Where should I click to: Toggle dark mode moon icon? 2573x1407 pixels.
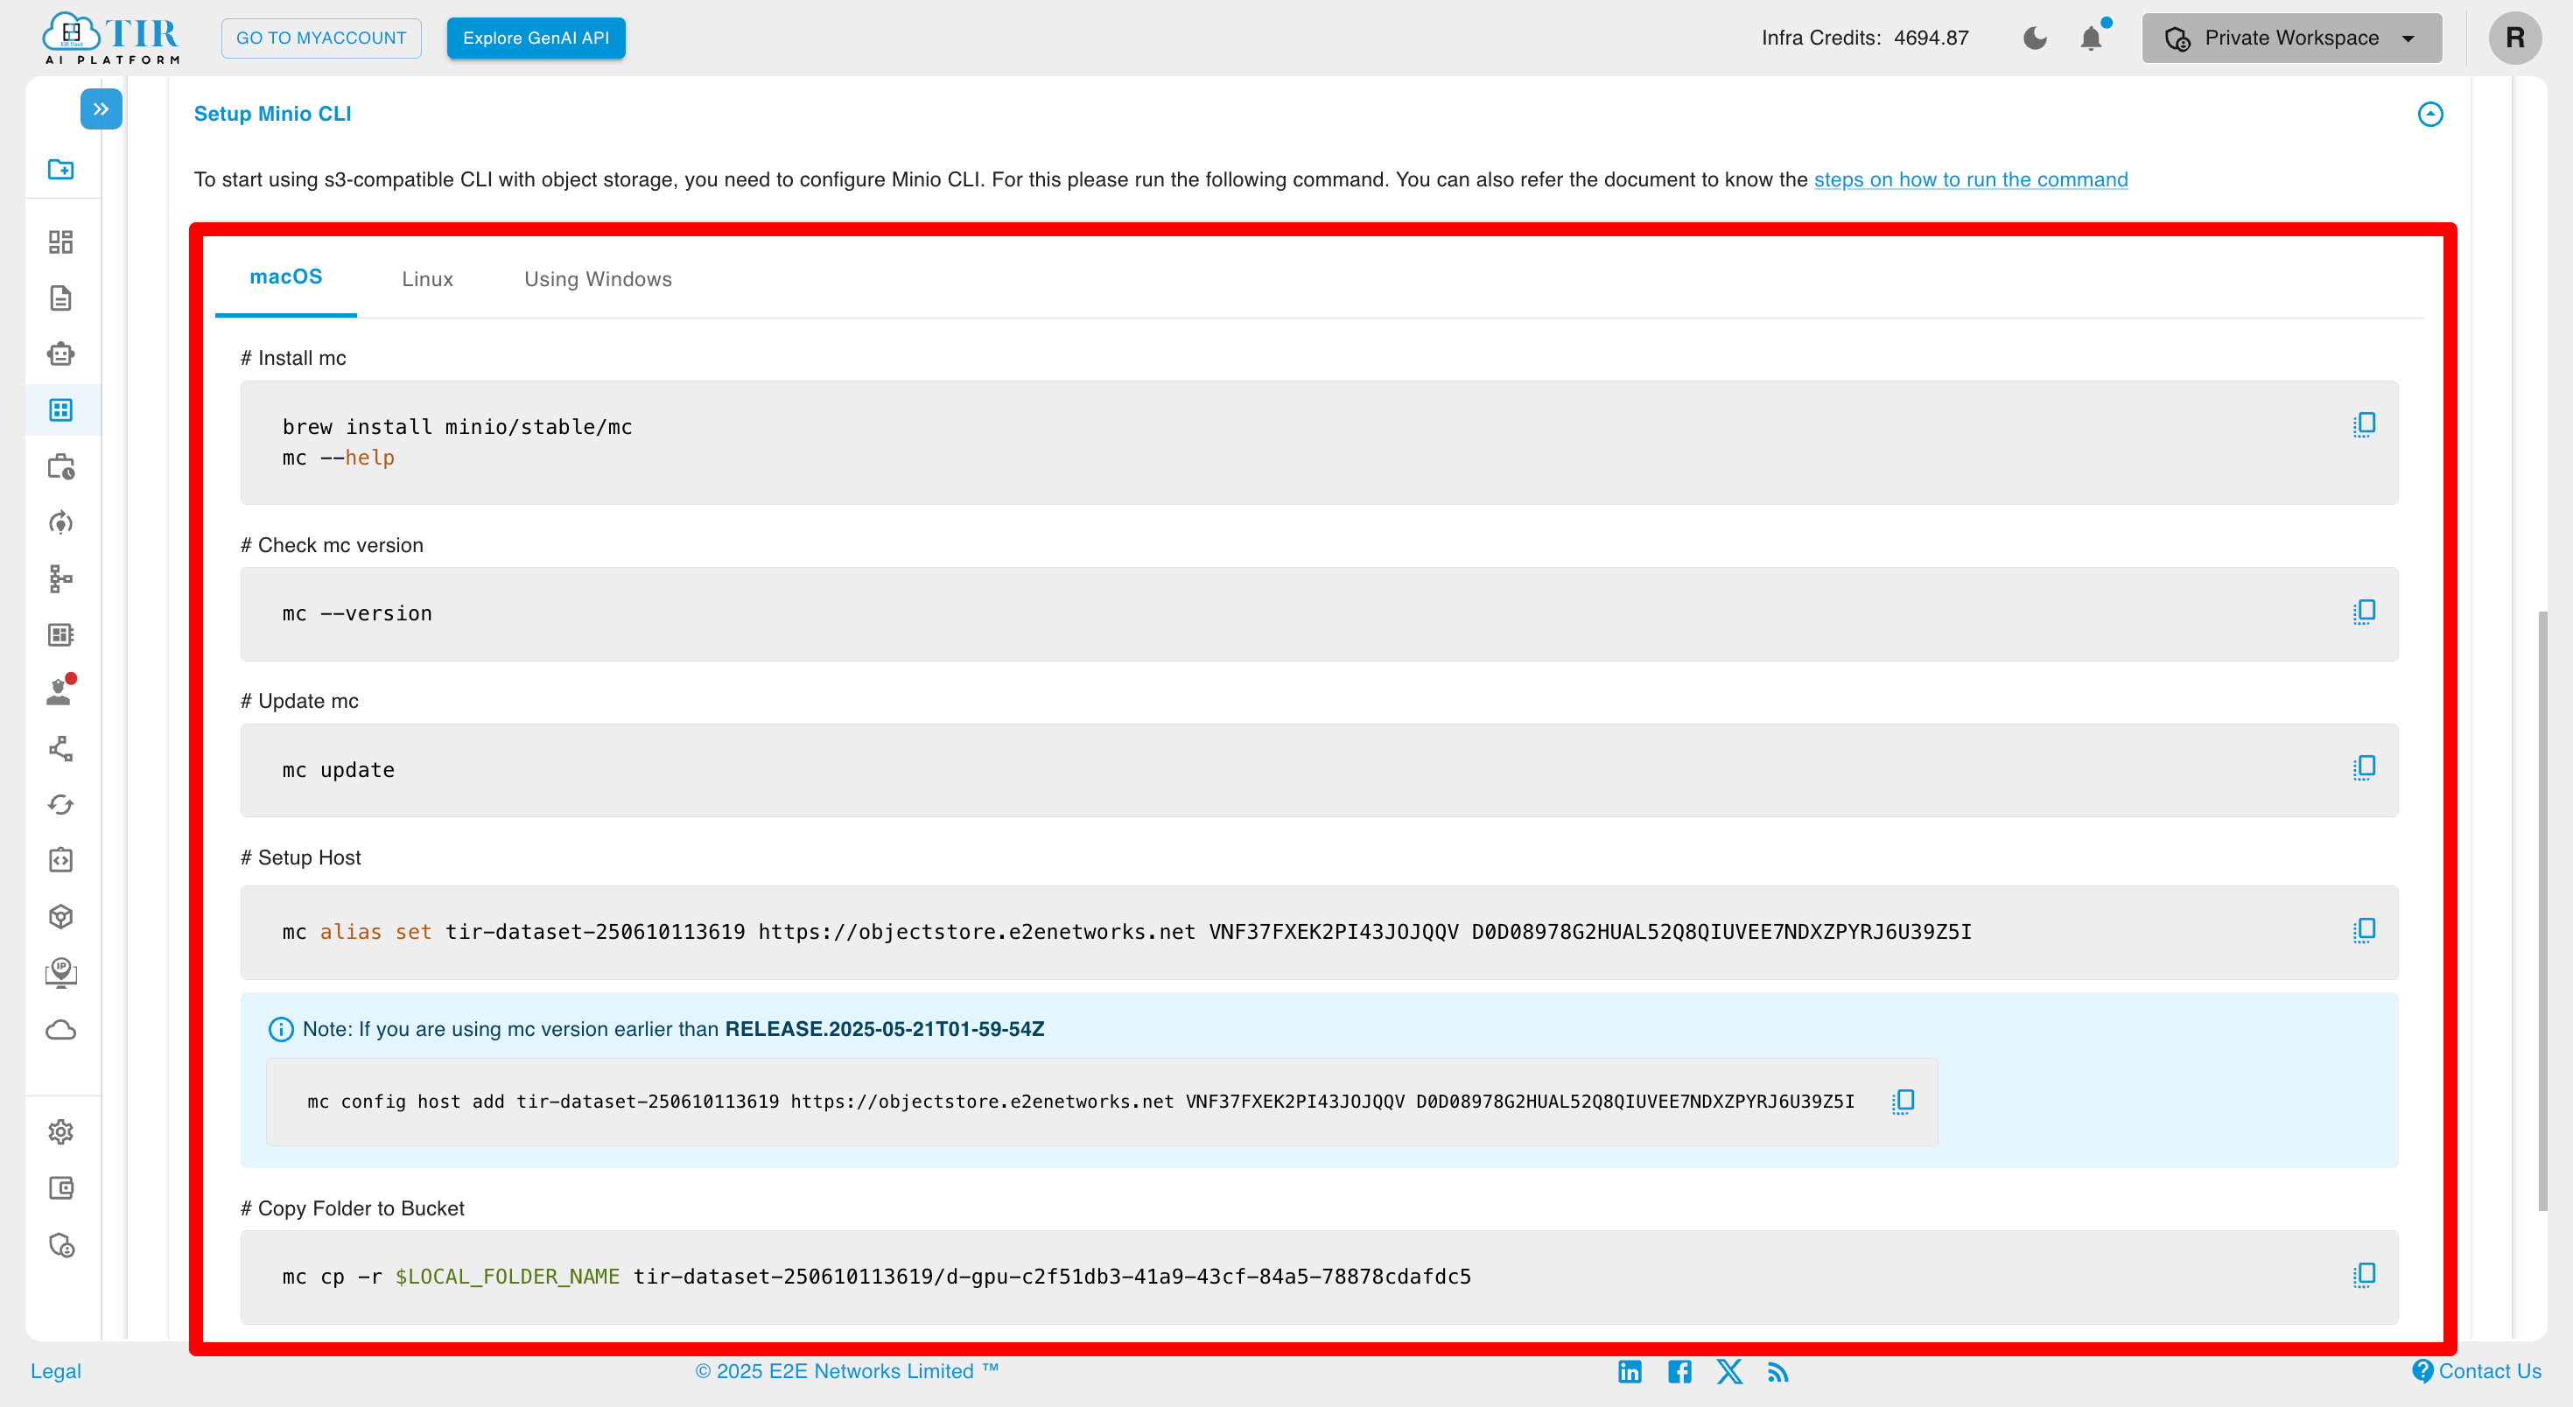pos(2035,38)
